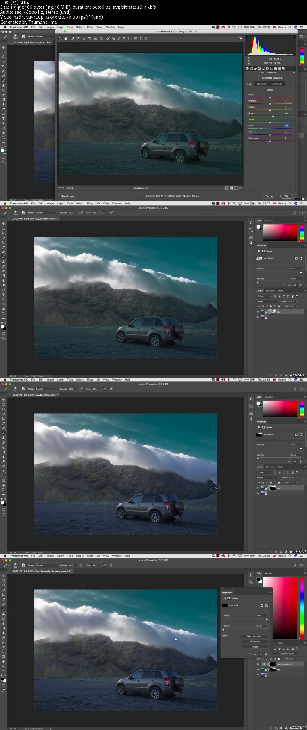Select the Eraser tool in the 00:03:37 frame
The image size is (307, 730).
click(x=4, y=447)
